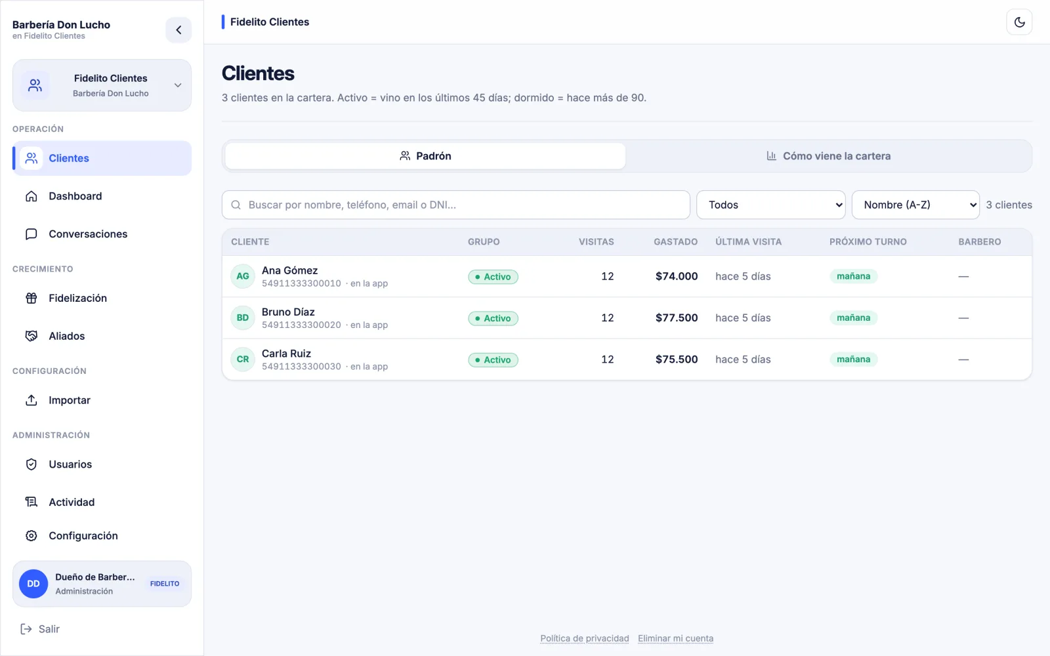Switch to the Padrón tab

click(x=425, y=156)
